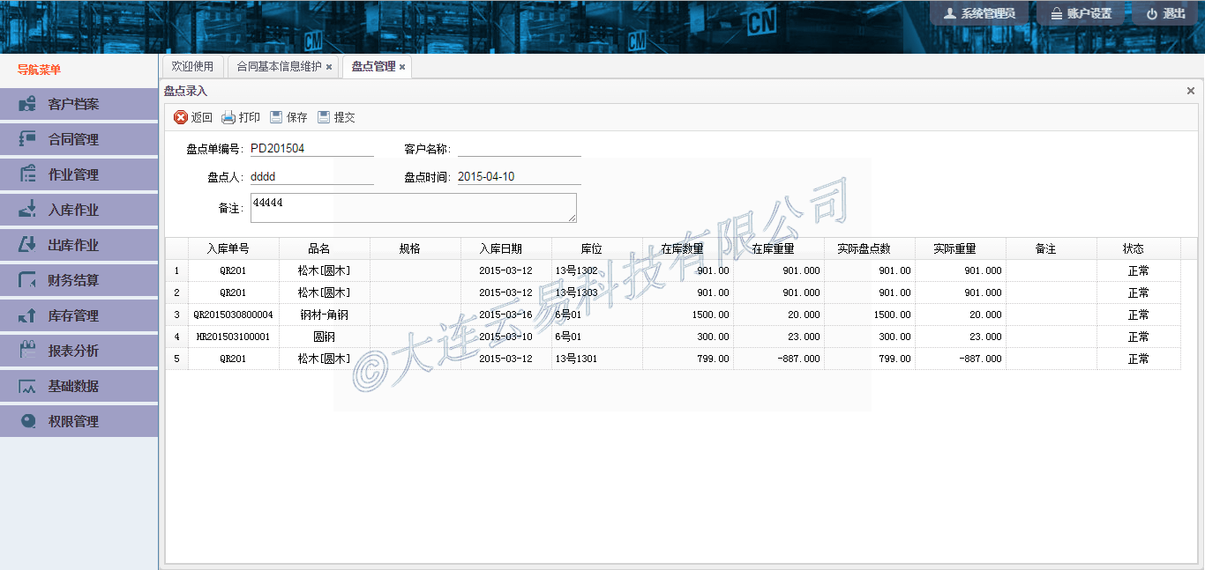Close the 合同基本信息维护 tab
This screenshot has height=570, width=1205.
click(x=329, y=67)
